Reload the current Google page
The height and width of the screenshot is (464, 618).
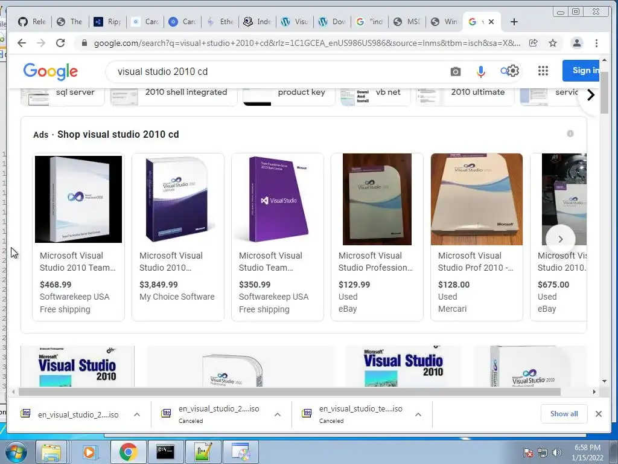(x=60, y=43)
